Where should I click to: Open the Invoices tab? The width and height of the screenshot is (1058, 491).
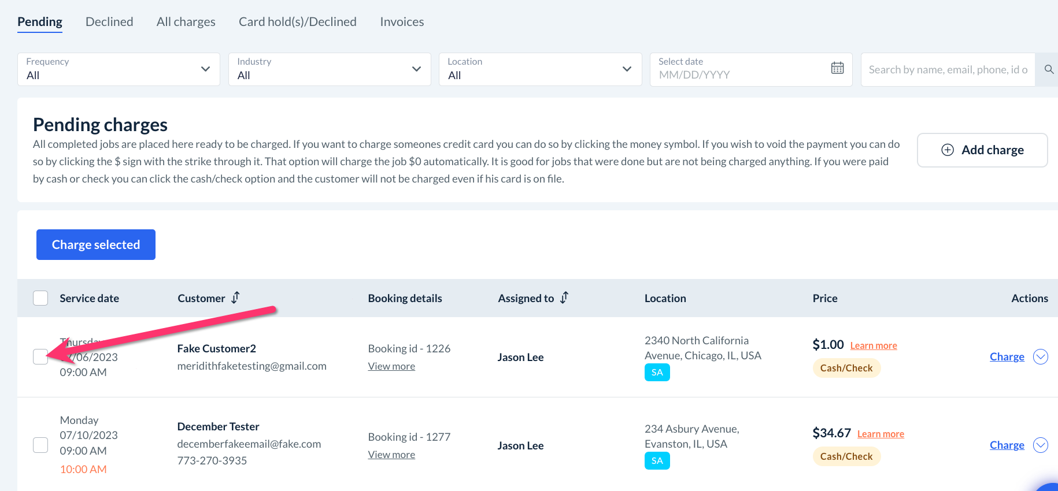(x=402, y=22)
